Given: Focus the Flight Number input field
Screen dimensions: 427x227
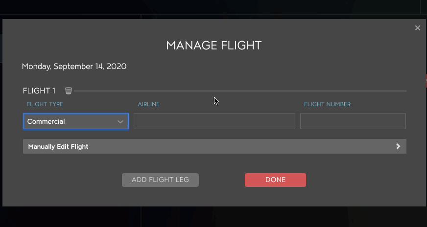Looking at the screenshot, I should [x=353, y=121].
